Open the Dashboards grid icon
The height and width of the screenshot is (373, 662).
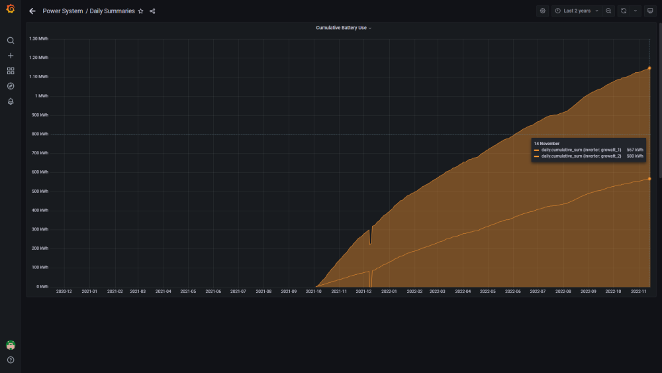11,71
